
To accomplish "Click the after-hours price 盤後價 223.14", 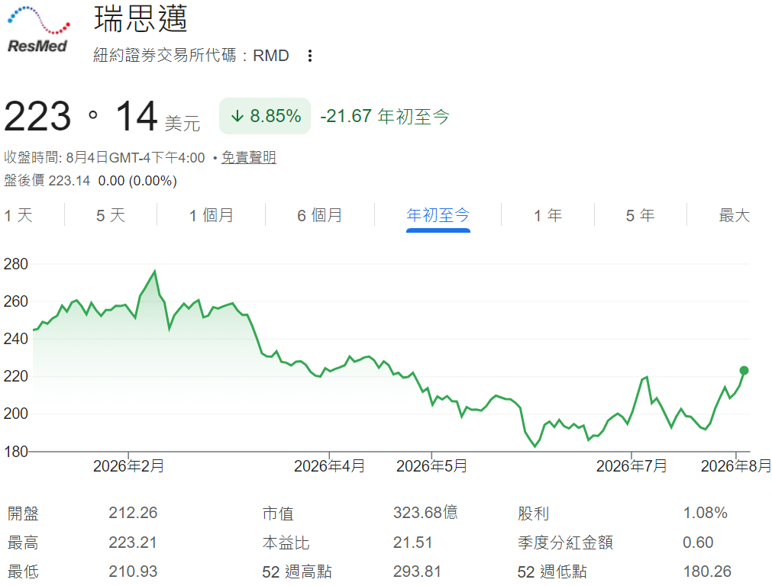I will click(x=47, y=181).
